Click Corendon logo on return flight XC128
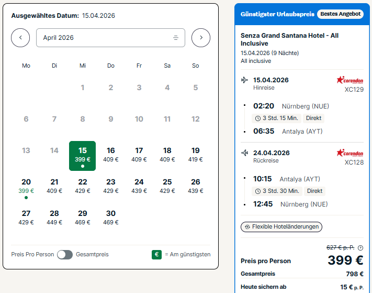The height and width of the screenshot is (293, 372). tap(350, 153)
